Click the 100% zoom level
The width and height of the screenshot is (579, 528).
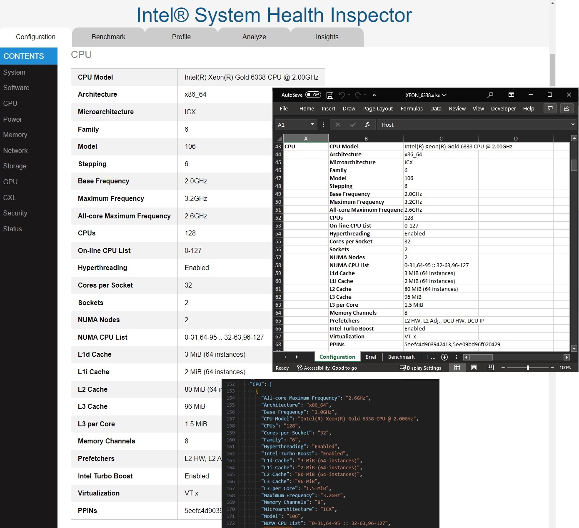[x=565, y=368]
